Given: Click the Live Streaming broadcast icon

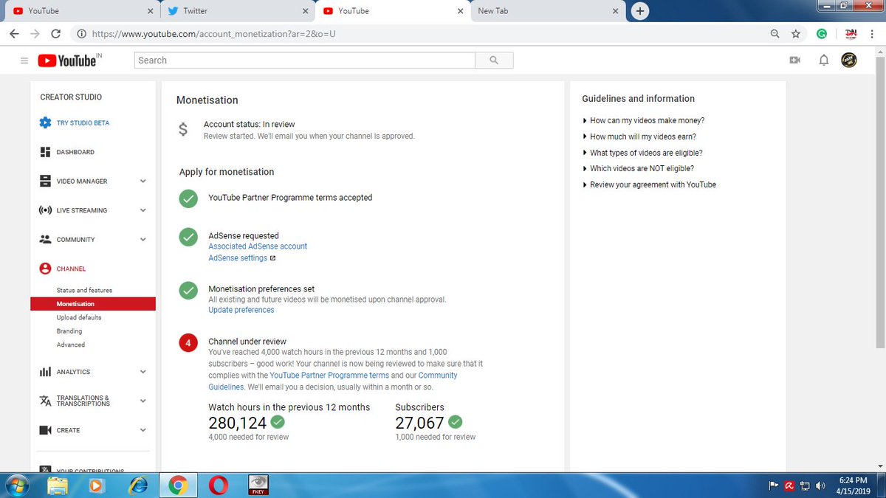Looking at the screenshot, I should click(45, 210).
